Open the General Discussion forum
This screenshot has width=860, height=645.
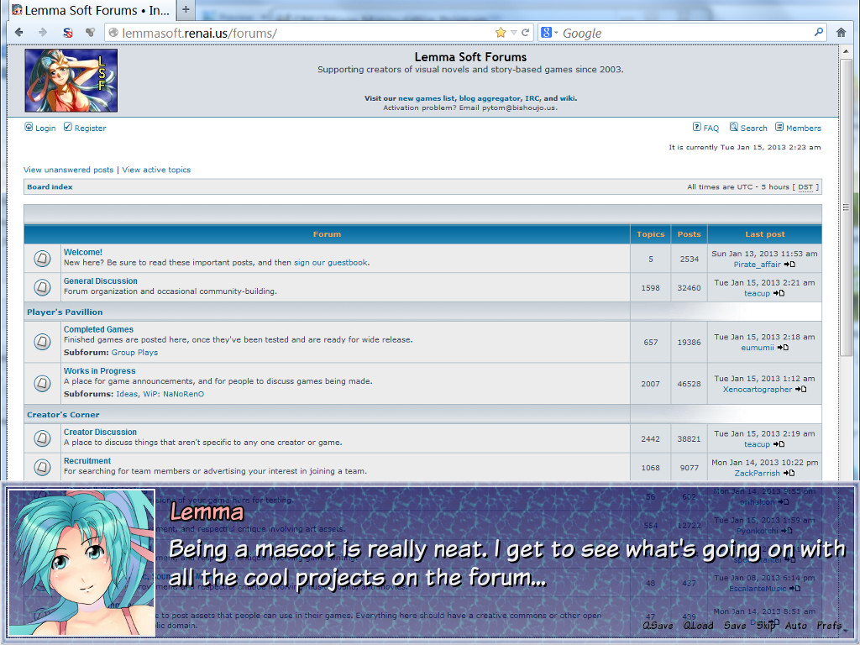(x=101, y=281)
